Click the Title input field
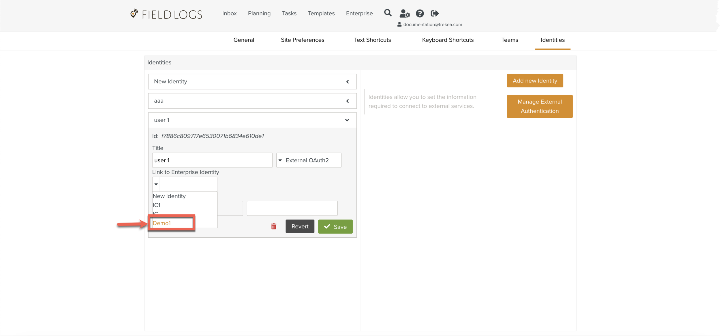 pos(212,160)
